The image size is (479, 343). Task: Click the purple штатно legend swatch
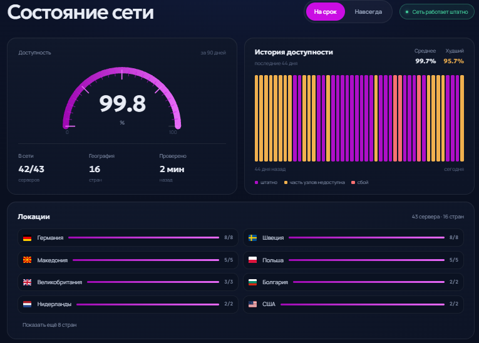[x=256, y=182]
